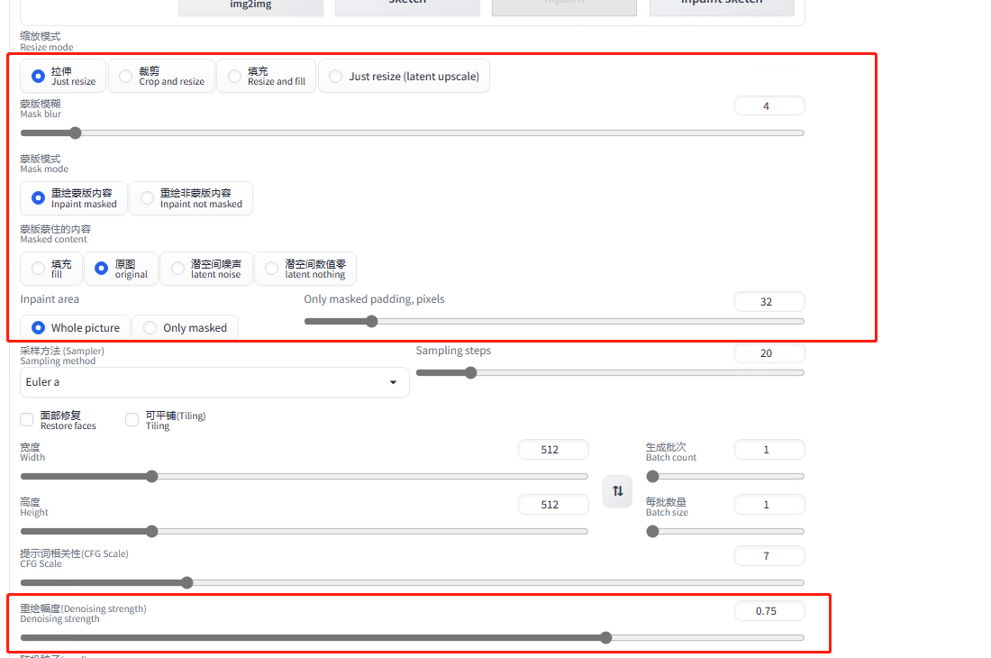
Task: Choose Resize and fill resize mode
Action: [x=267, y=77]
